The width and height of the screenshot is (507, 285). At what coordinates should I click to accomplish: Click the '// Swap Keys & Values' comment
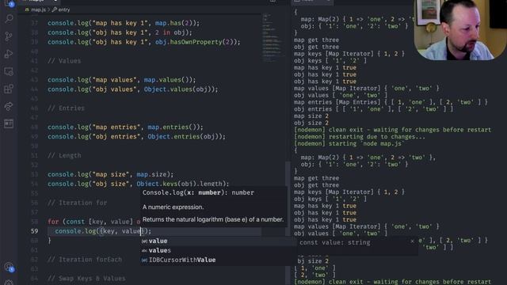tap(86, 278)
